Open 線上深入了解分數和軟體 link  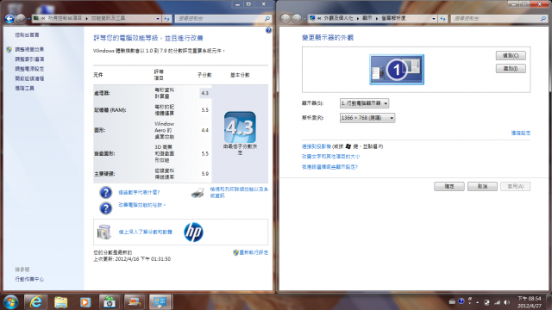point(146,232)
